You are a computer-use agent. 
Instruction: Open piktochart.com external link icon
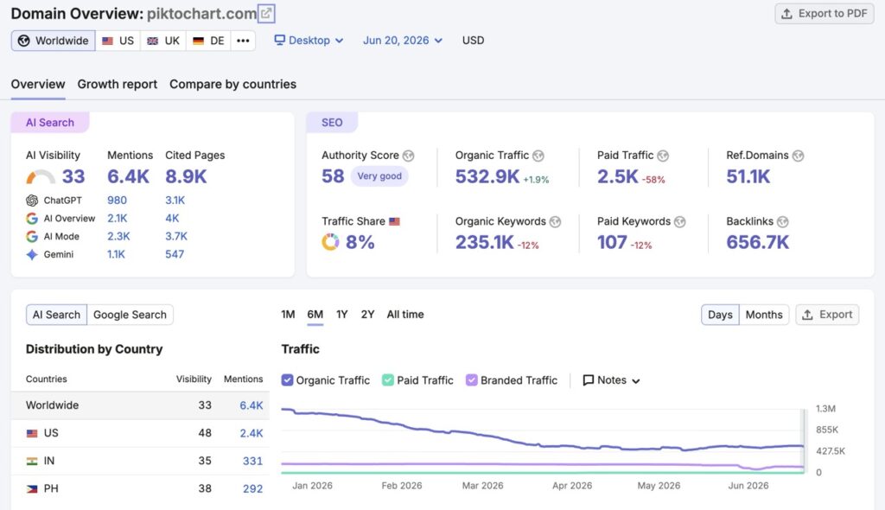click(x=266, y=13)
